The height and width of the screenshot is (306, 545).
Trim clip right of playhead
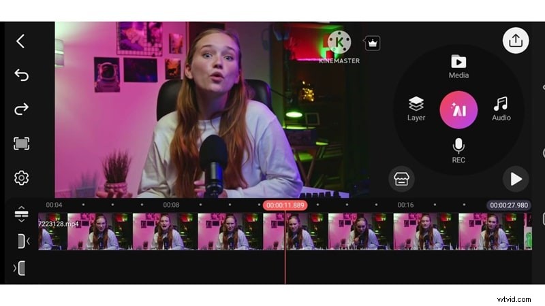(x=20, y=268)
